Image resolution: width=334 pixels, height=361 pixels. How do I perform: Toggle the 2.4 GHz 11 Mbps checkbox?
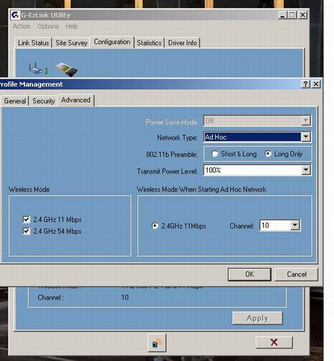click(x=26, y=220)
